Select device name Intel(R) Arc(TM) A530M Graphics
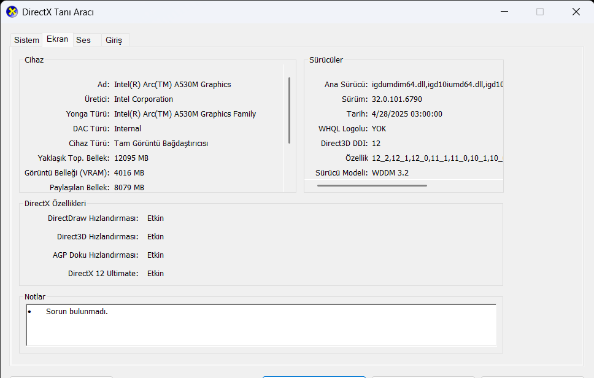Viewport: 594px width, 378px height. [x=172, y=85]
